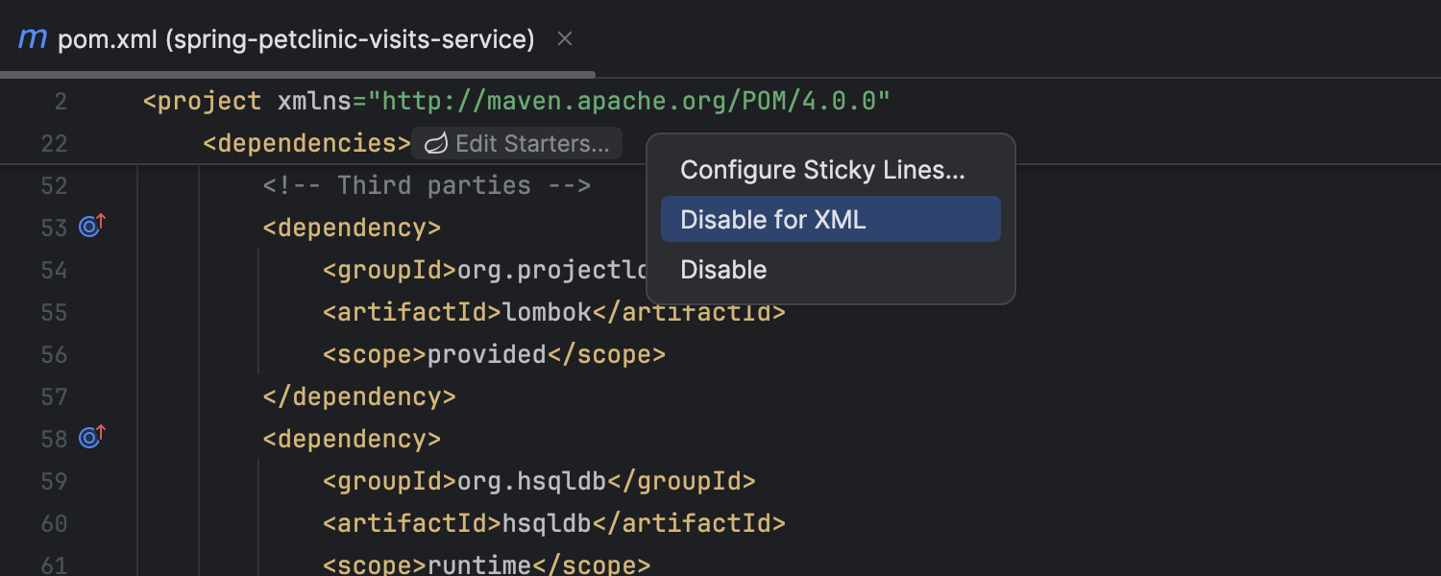Click the Edit Starters inlay button

tap(531, 144)
